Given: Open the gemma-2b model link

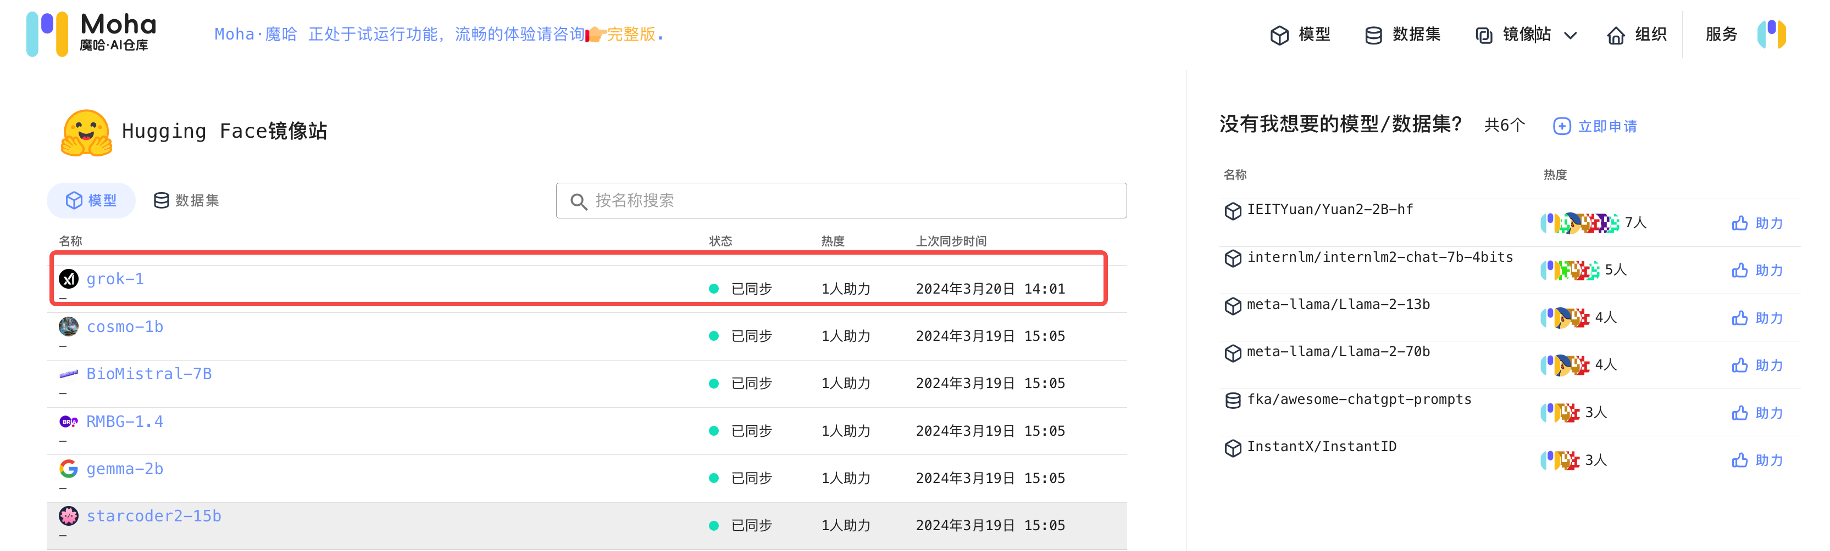Looking at the screenshot, I should [125, 469].
